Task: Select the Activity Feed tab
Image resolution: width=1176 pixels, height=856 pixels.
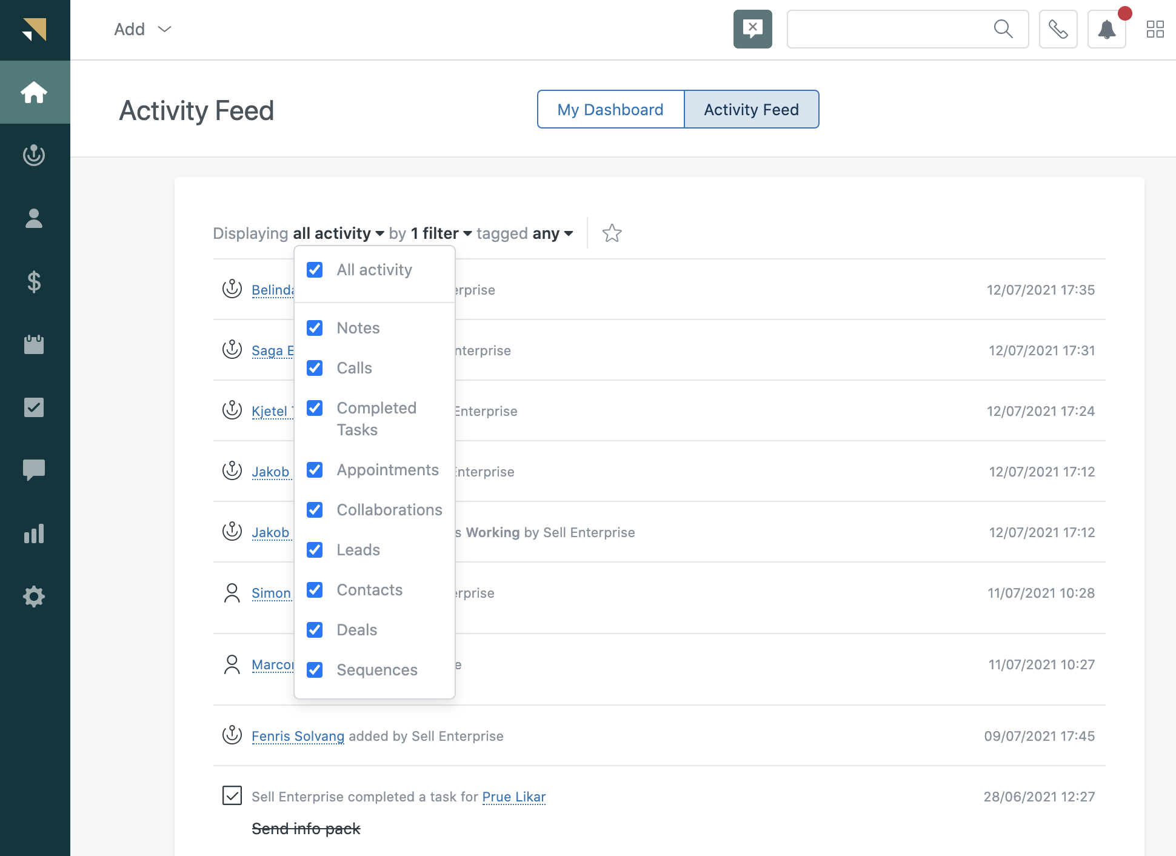Action: (x=750, y=110)
